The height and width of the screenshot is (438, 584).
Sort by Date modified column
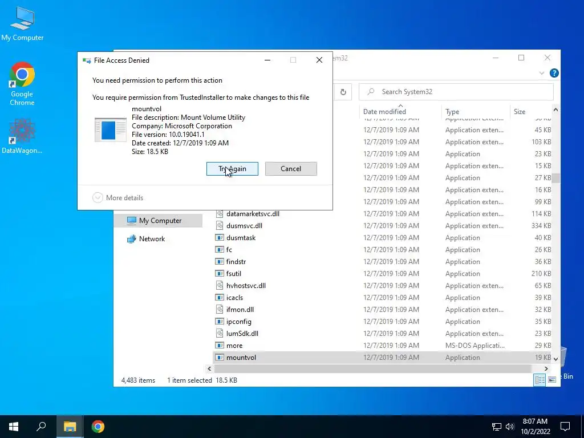pyautogui.click(x=384, y=111)
